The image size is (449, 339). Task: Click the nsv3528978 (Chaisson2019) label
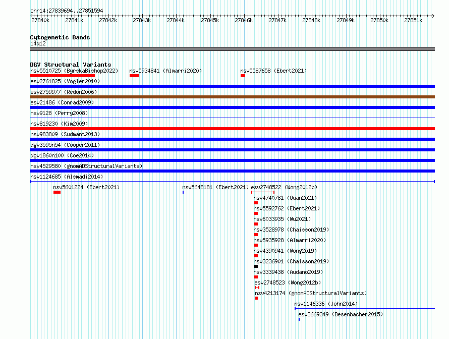pos(291,230)
